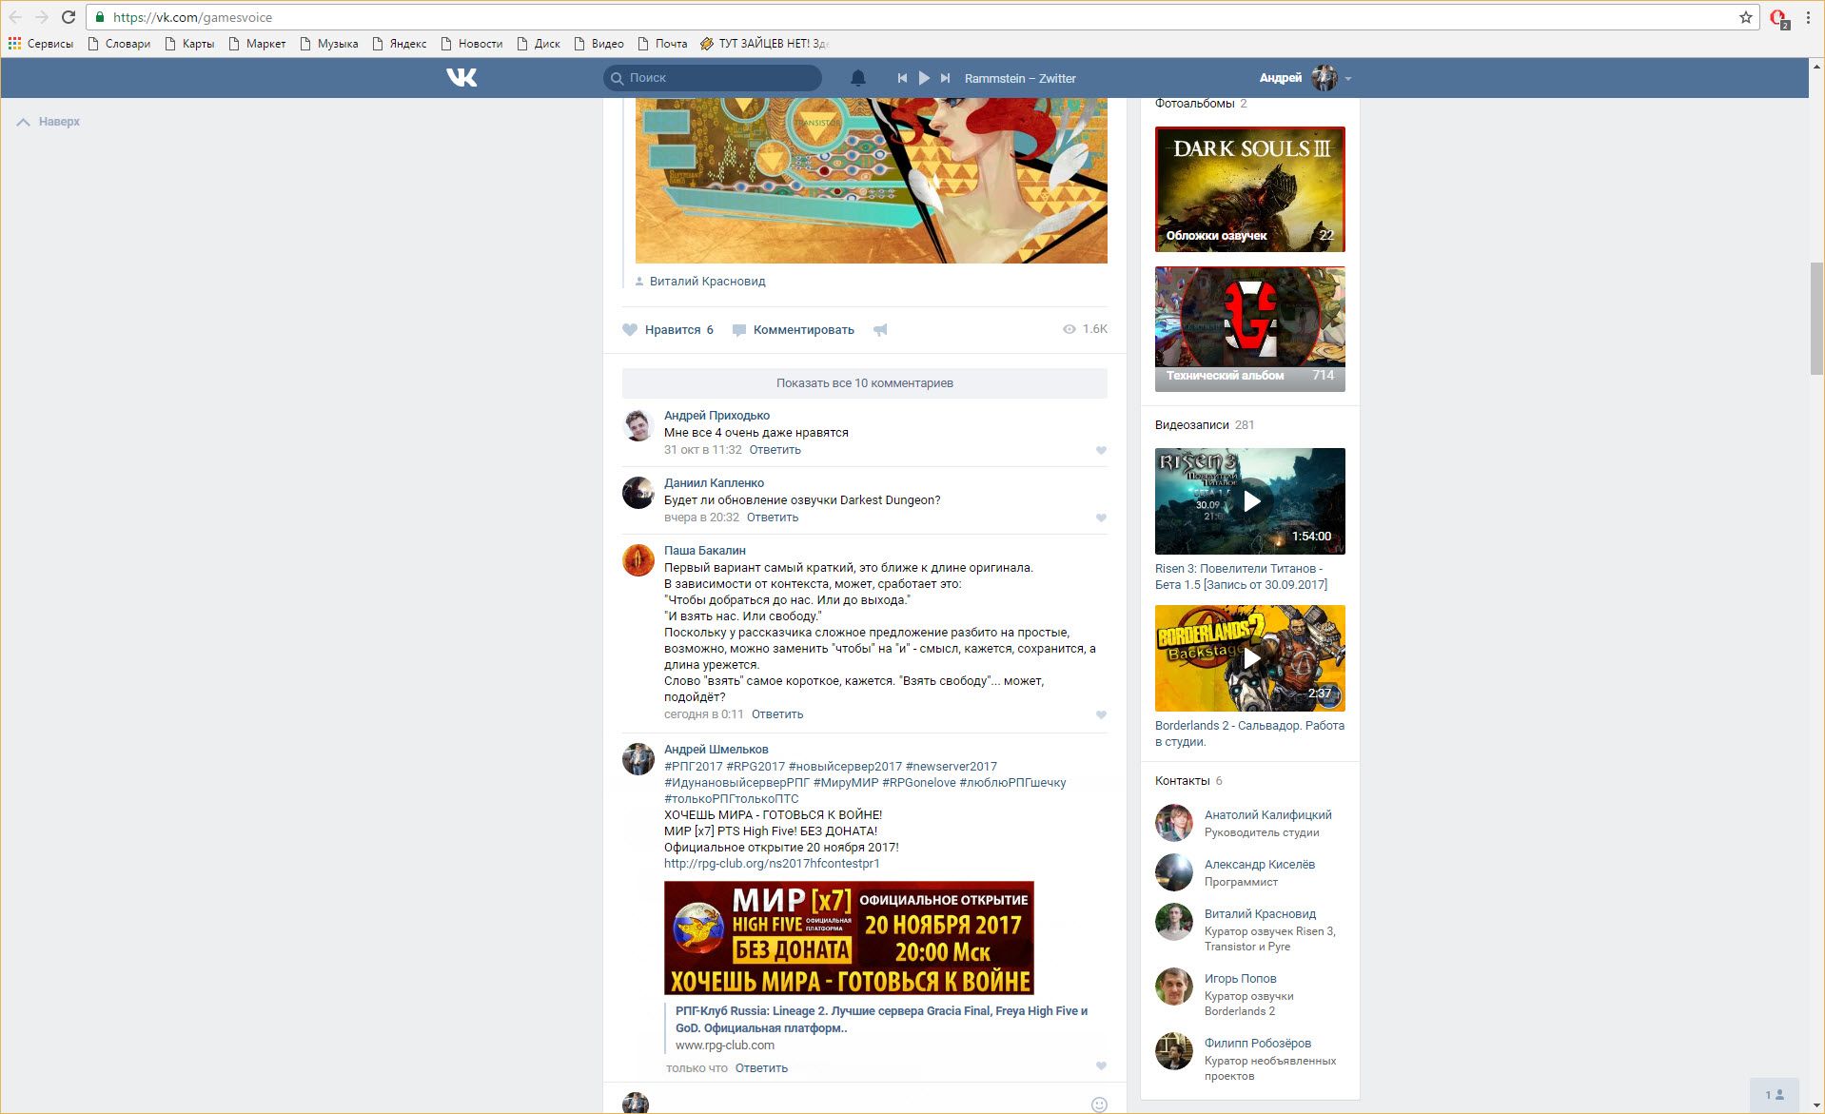Open Паша Бакалин avatar
The height and width of the screenshot is (1114, 1825).
638,560
